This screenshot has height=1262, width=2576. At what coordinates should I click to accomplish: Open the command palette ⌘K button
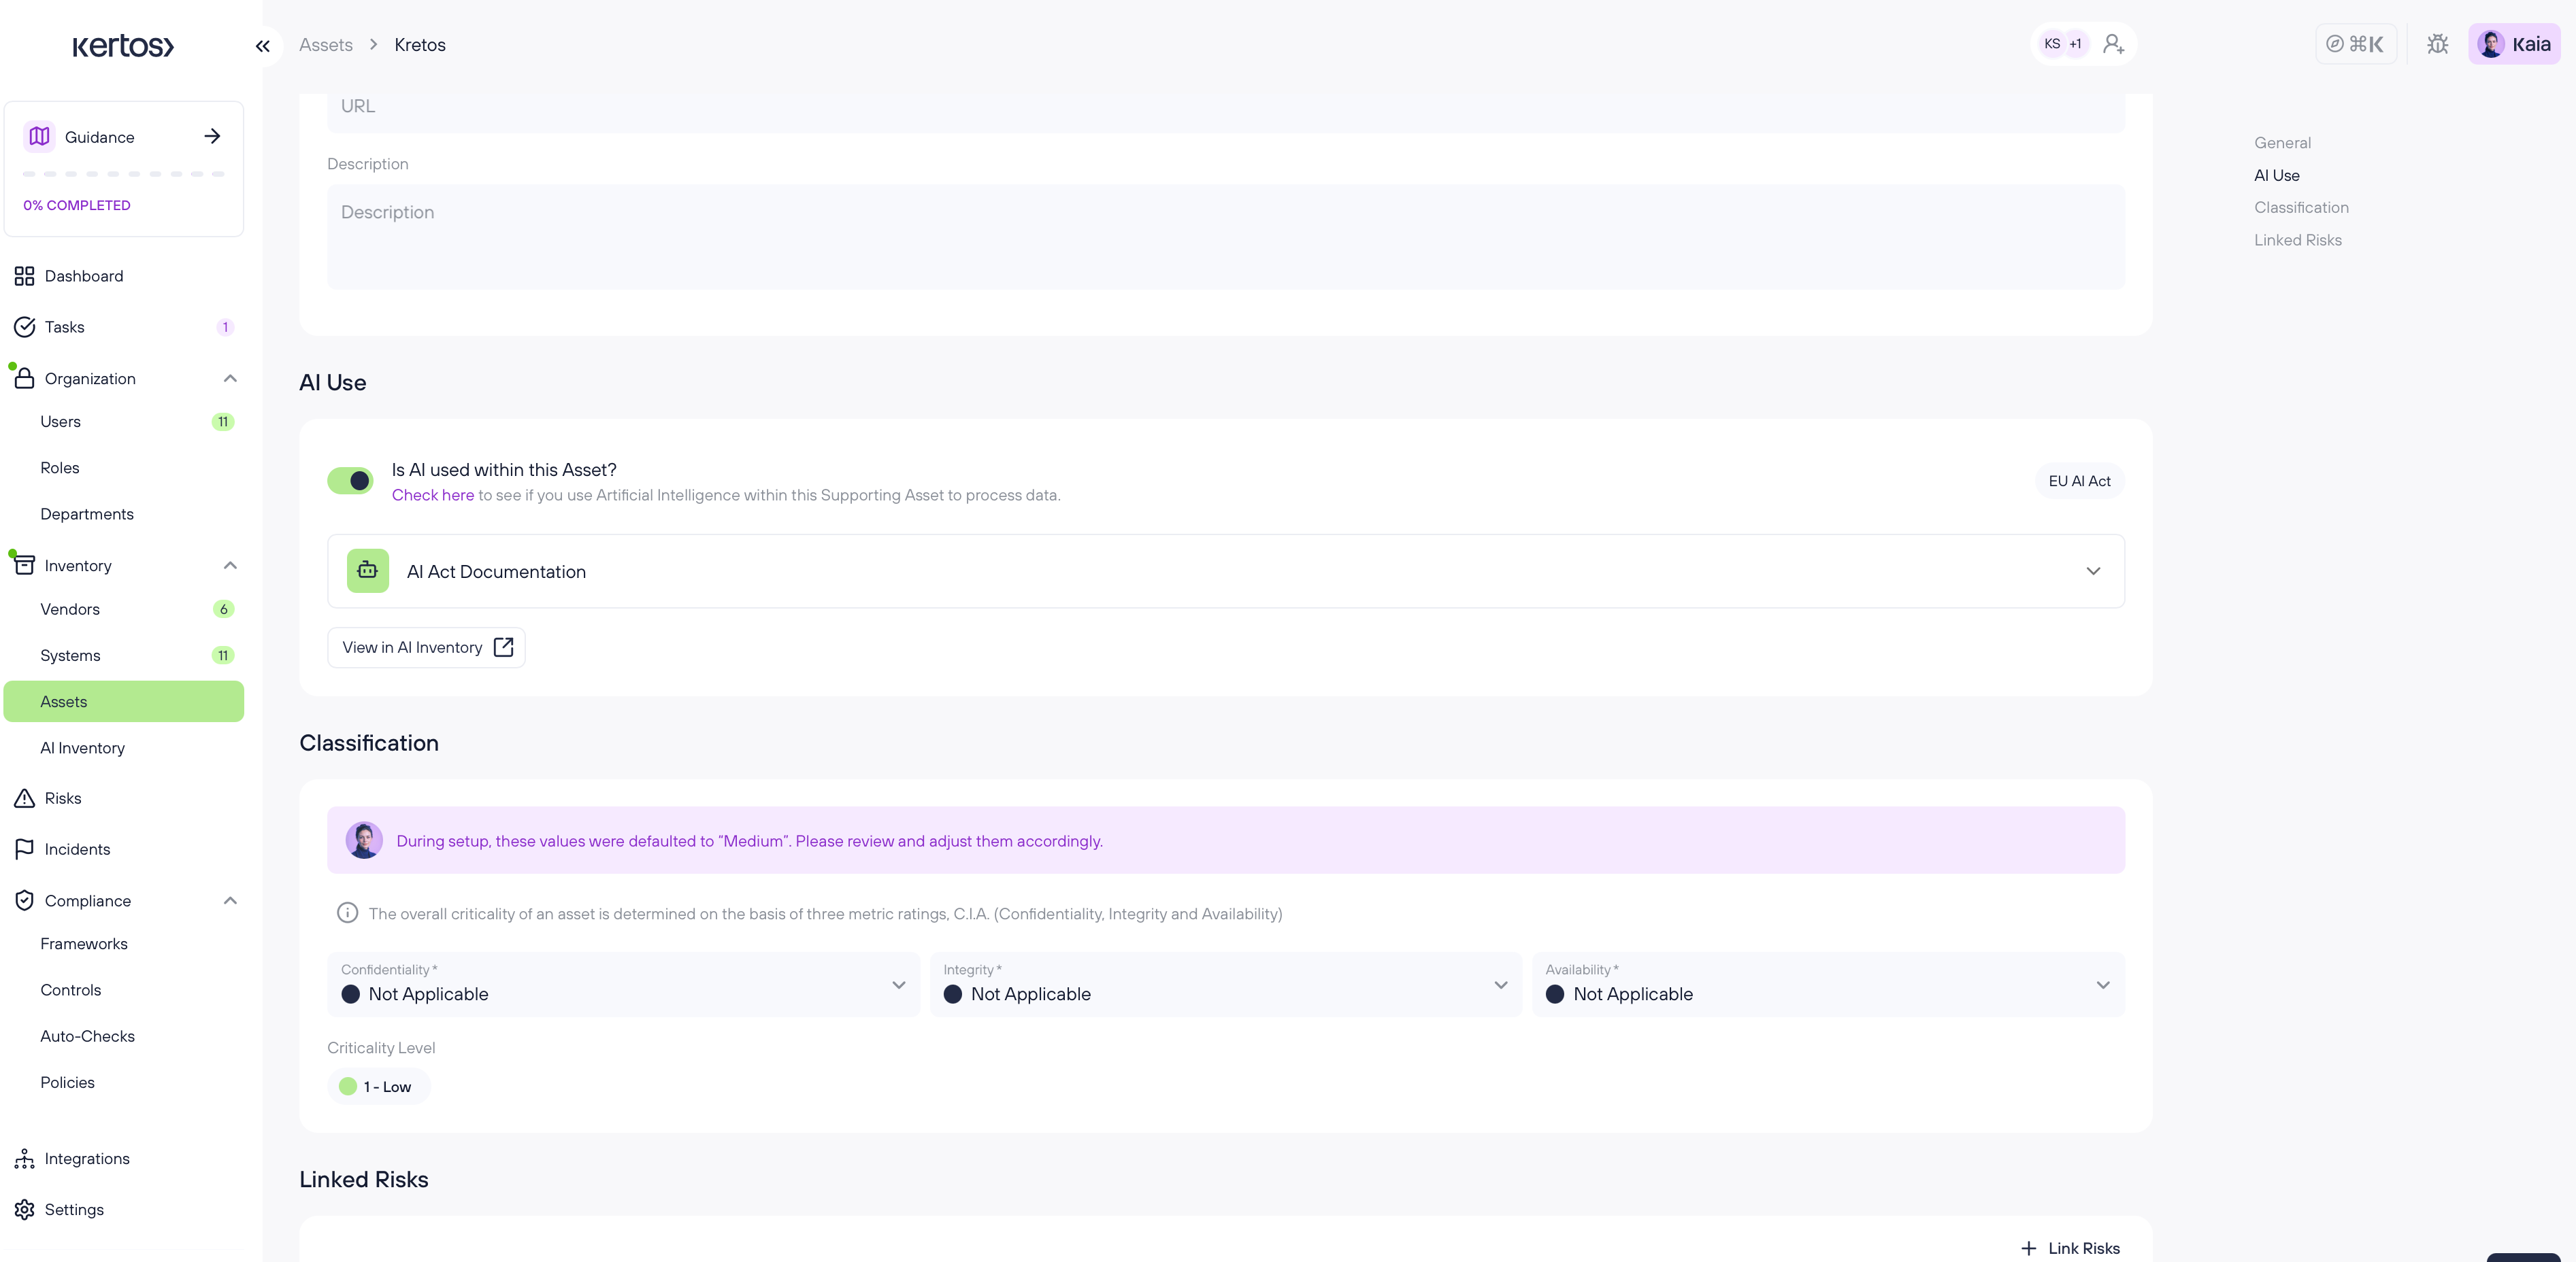pyautogui.click(x=2355, y=44)
